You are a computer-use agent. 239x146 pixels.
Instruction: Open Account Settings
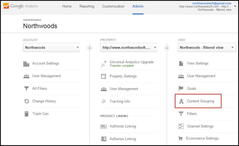(x=45, y=63)
